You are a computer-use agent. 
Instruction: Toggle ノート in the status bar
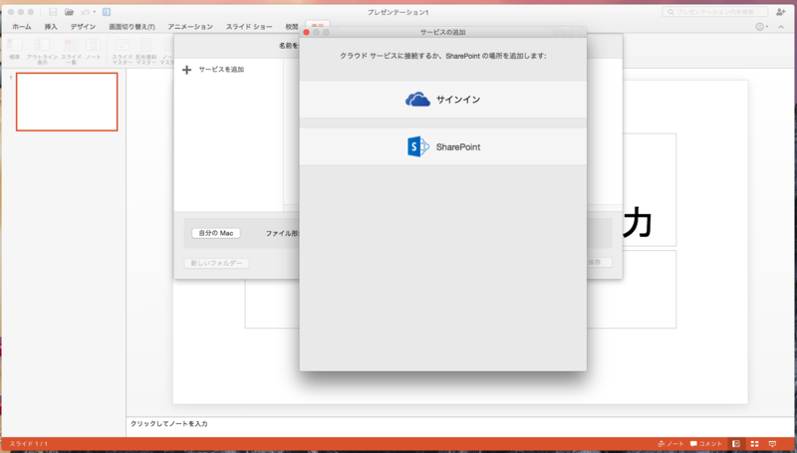coord(670,444)
